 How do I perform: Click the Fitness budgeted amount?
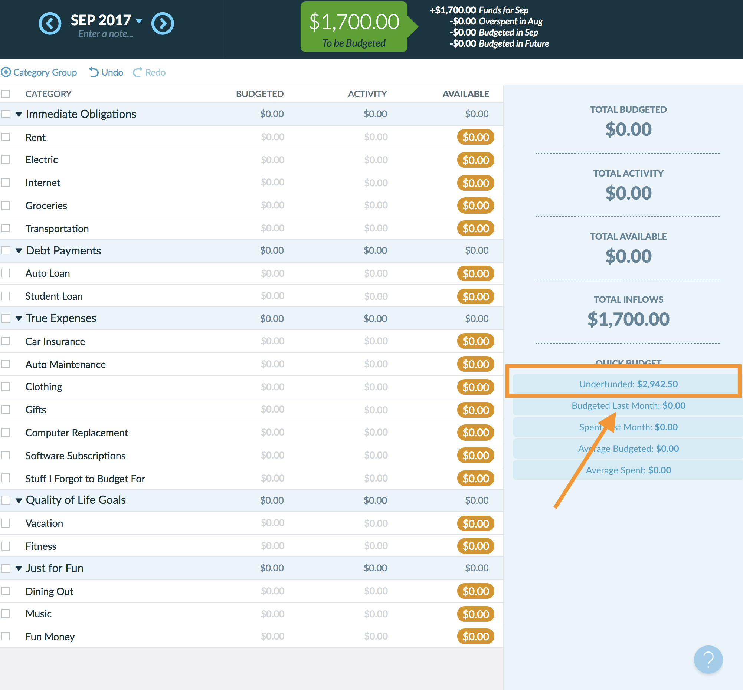[272, 546]
